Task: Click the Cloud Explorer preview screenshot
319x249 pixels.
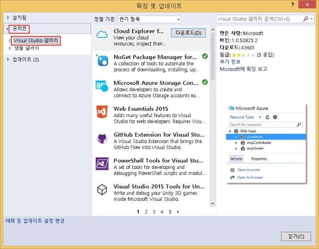Action: coord(266,143)
